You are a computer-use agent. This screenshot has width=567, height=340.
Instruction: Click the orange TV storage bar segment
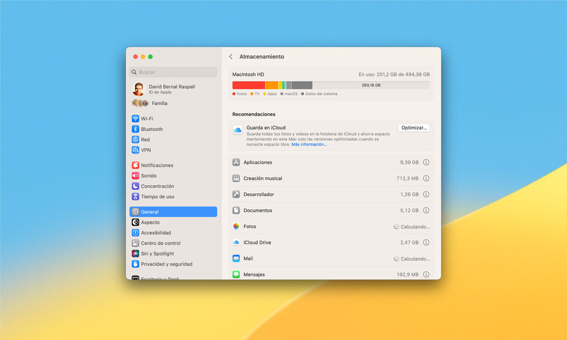click(x=272, y=85)
